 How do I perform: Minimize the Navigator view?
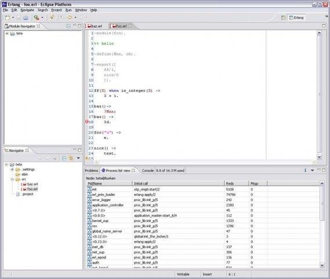click(x=74, y=149)
